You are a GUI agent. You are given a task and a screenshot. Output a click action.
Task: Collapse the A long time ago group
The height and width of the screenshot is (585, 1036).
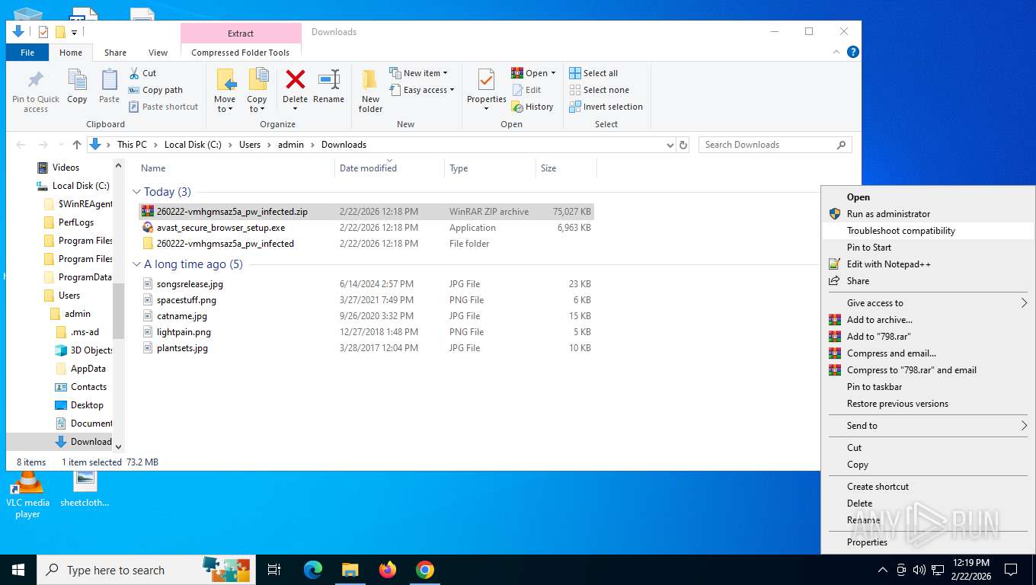[137, 264]
